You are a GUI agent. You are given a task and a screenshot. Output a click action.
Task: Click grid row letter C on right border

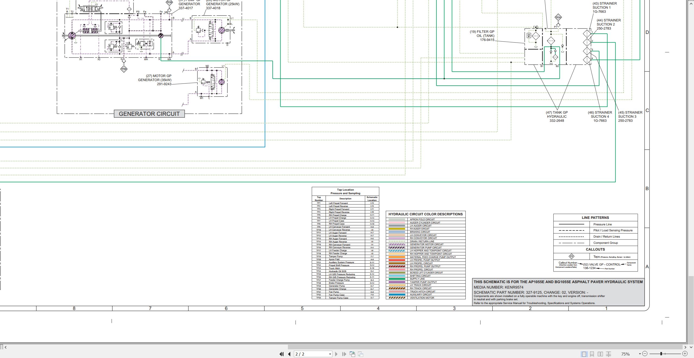(647, 110)
